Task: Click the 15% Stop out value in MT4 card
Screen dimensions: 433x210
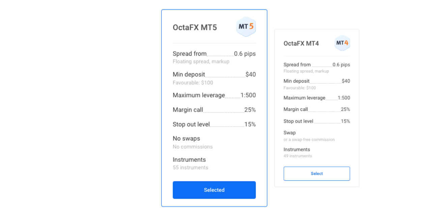Action: (x=345, y=121)
